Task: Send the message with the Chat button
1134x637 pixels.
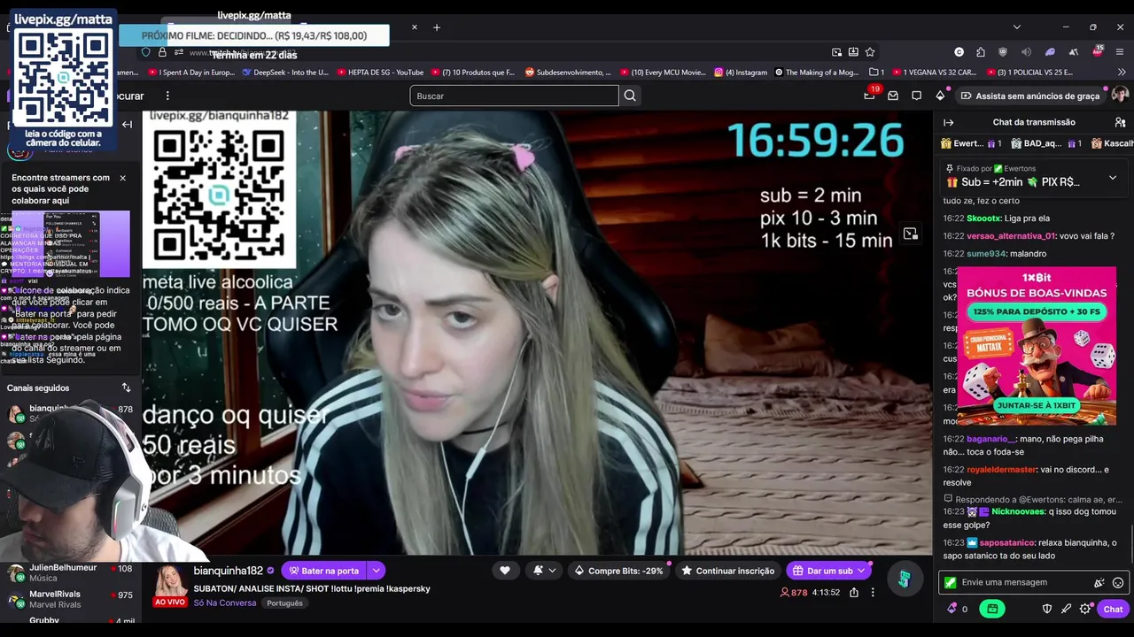Action: coord(1113,609)
